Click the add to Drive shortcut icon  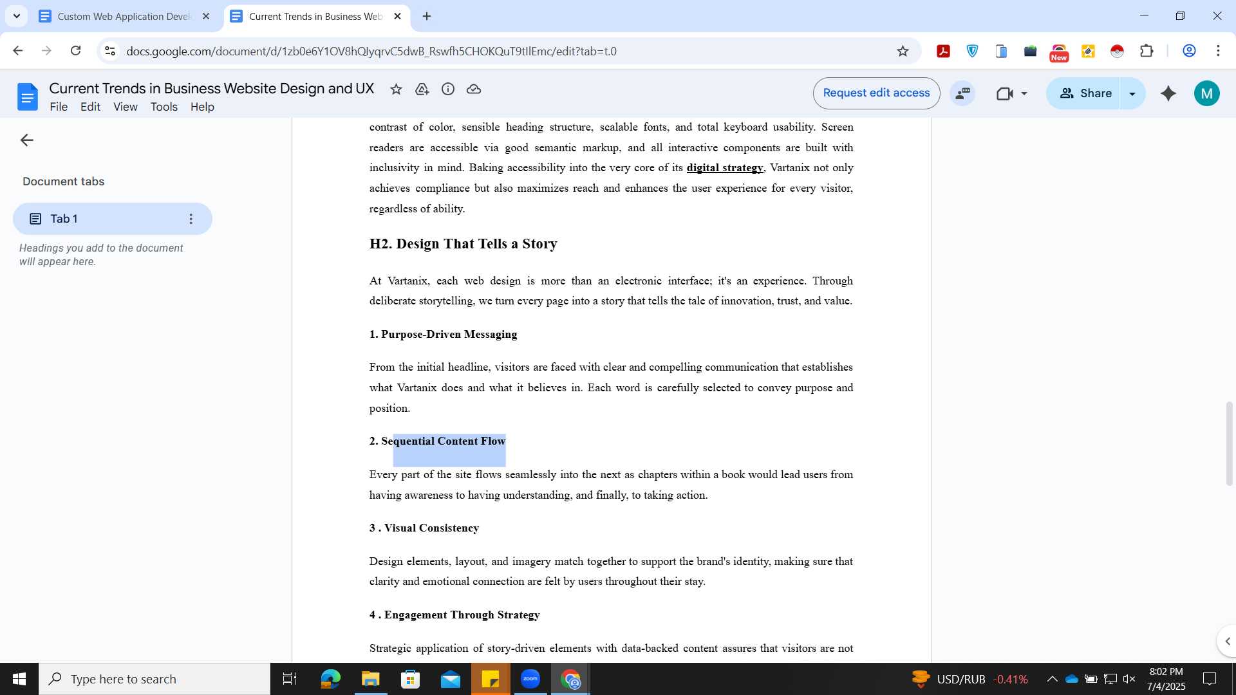pos(422,89)
